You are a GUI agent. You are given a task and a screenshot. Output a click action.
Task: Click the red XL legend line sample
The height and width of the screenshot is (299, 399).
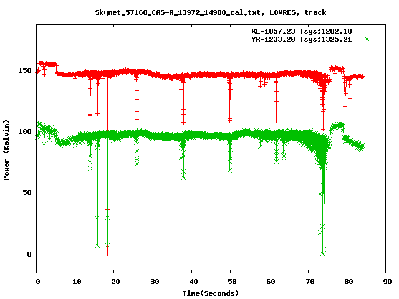pos(367,31)
